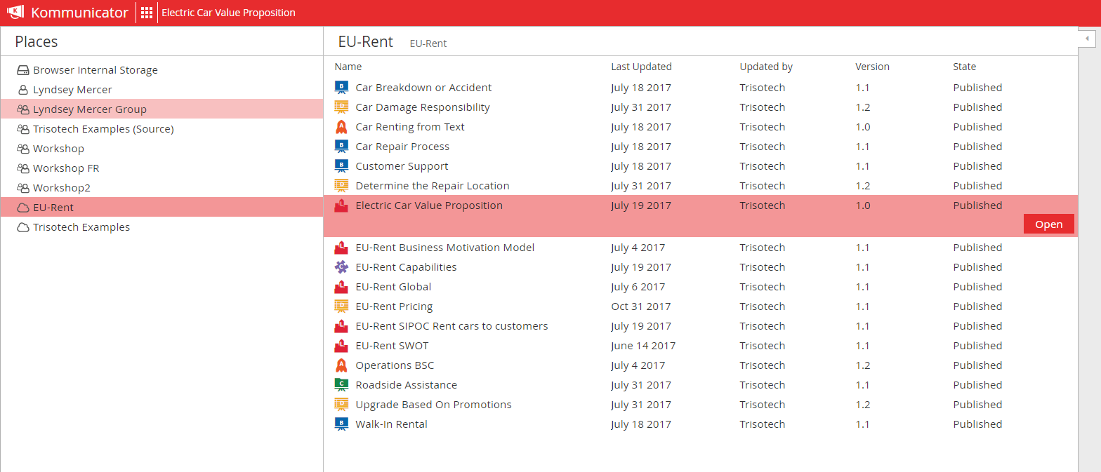Click the Kommunicator logo icon
Viewport: 1101px width, 472px height.
coord(16,13)
